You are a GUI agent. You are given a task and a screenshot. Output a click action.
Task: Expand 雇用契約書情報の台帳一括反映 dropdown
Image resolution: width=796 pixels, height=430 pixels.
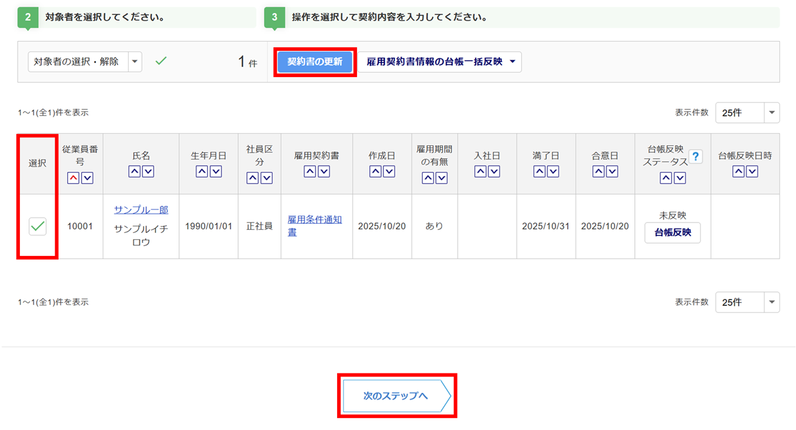coord(440,62)
